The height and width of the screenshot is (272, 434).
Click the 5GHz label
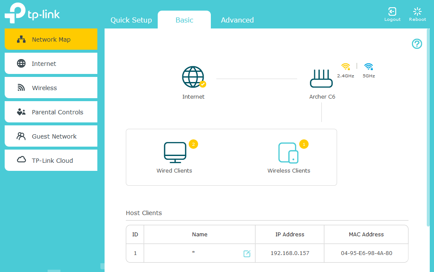(x=369, y=76)
